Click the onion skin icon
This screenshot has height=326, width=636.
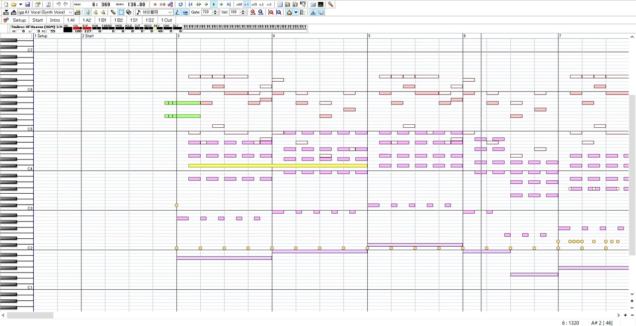[289, 12]
